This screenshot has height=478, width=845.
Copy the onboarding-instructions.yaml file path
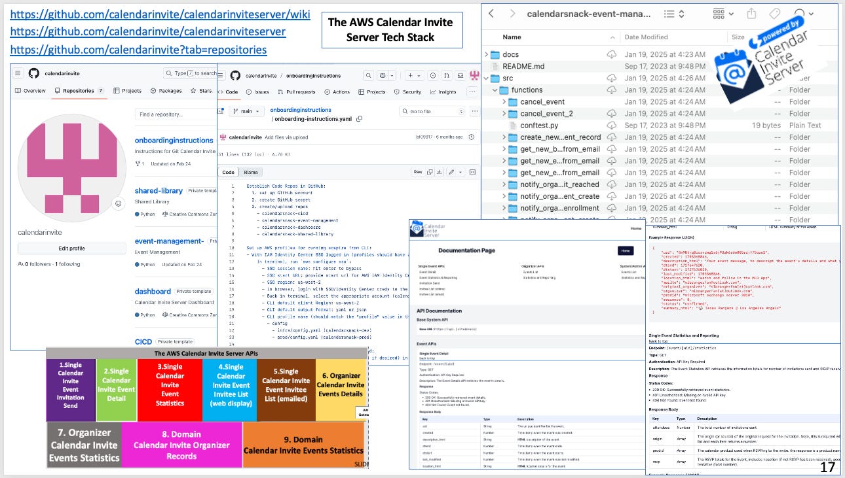click(x=359, y=118)
